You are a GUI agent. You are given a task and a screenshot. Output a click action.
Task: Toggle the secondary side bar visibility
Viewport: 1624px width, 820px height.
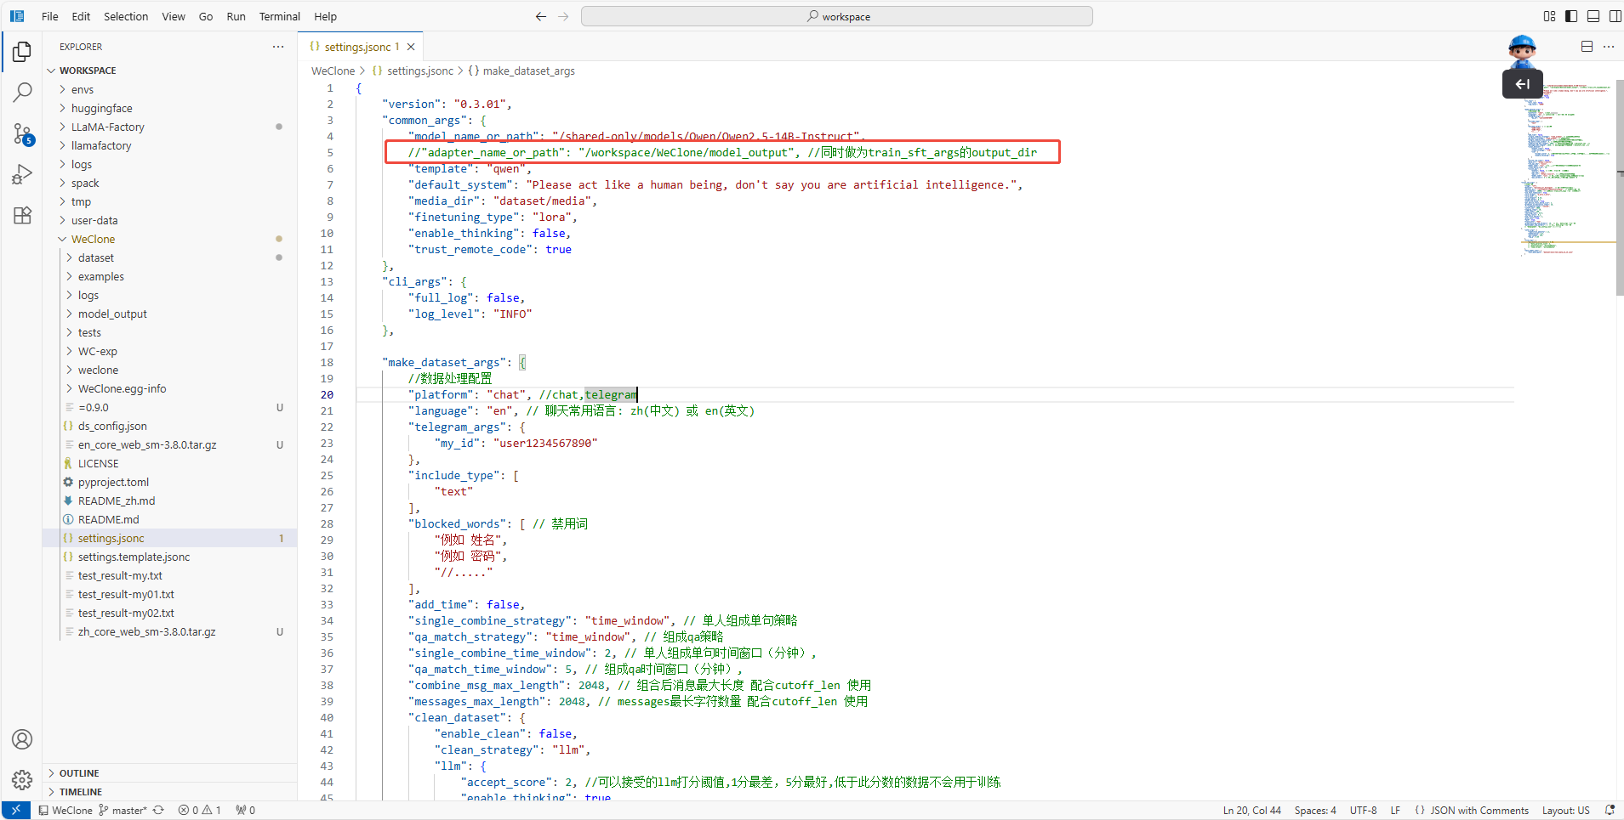[x=1615, y=16]
